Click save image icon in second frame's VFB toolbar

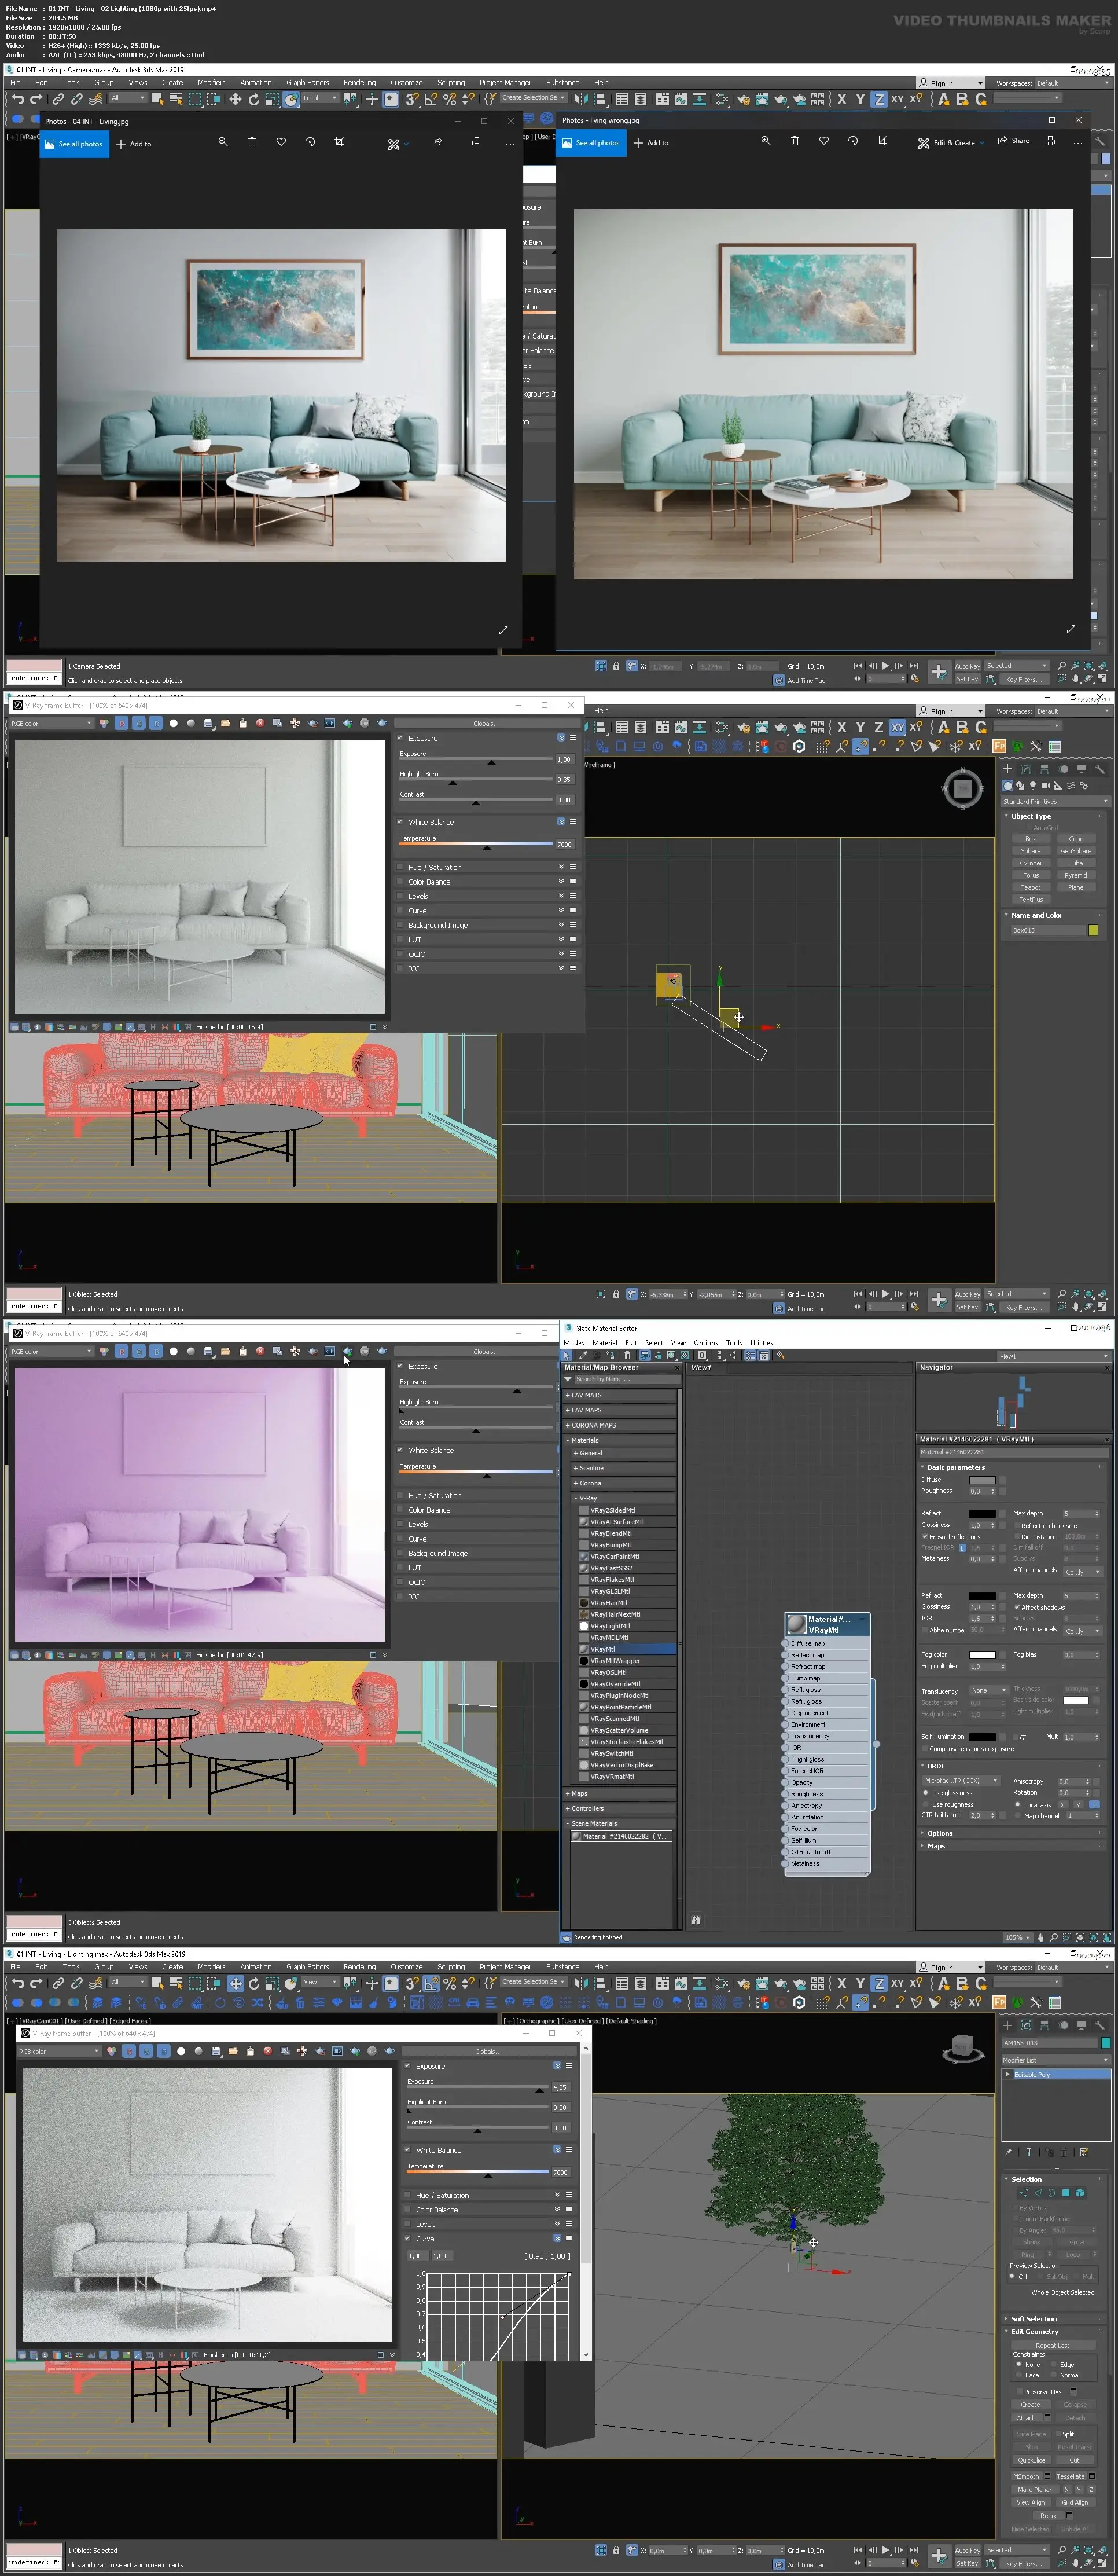(208, 723)
